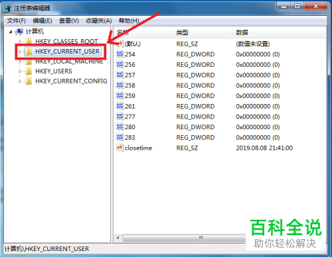Select the value named 283
The height and width of the screenshot is (257, 332).
click(x=130, y=138)
